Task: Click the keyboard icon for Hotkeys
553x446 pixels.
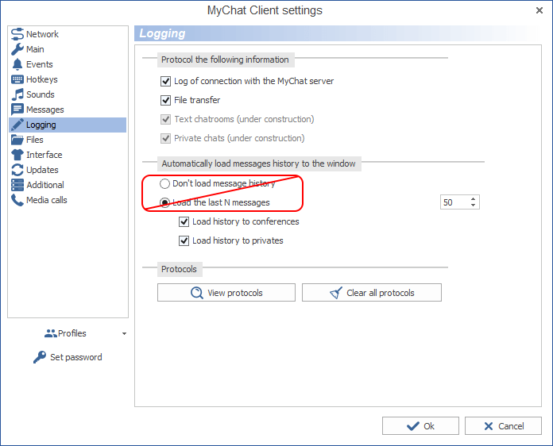Action: pos(17,79)
